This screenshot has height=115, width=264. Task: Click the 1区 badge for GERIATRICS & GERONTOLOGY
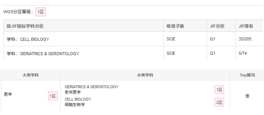[219, 90]
